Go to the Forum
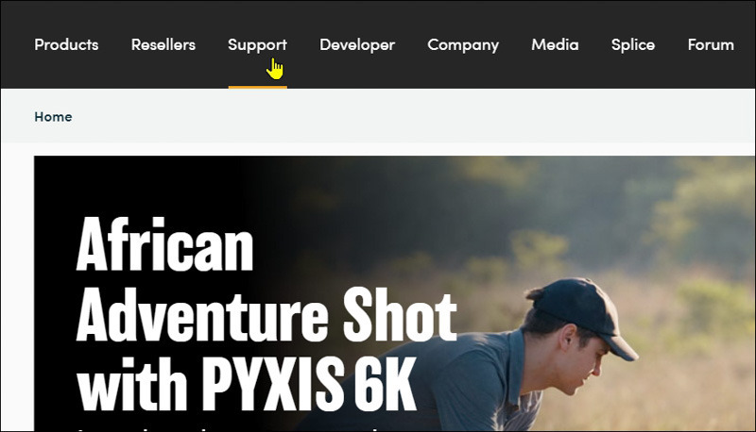The width and height of the screenshot is (756, 432). click(711, 44)
